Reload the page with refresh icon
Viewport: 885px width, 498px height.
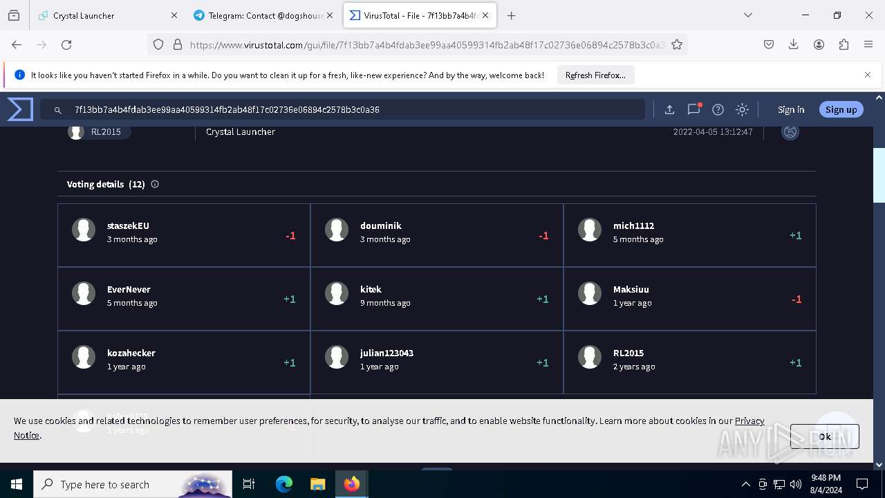pyautogui.click(x=66, y=44)
